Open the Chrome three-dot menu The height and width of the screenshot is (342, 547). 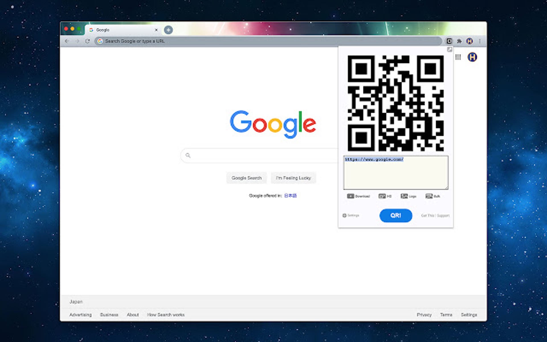coord(480,41)
